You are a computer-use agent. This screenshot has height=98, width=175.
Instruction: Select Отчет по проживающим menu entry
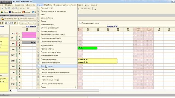point(57,28)
